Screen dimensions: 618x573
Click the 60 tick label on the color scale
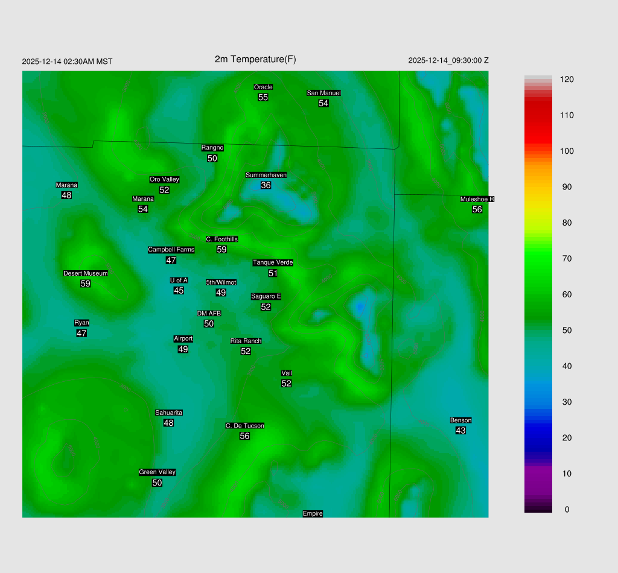(x=566, y=294)
